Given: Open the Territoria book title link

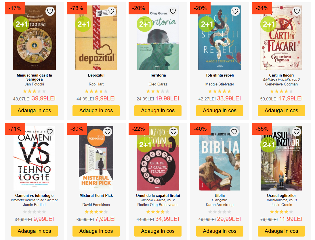Looking at the screenshot, I should click(x=158, y=75).
